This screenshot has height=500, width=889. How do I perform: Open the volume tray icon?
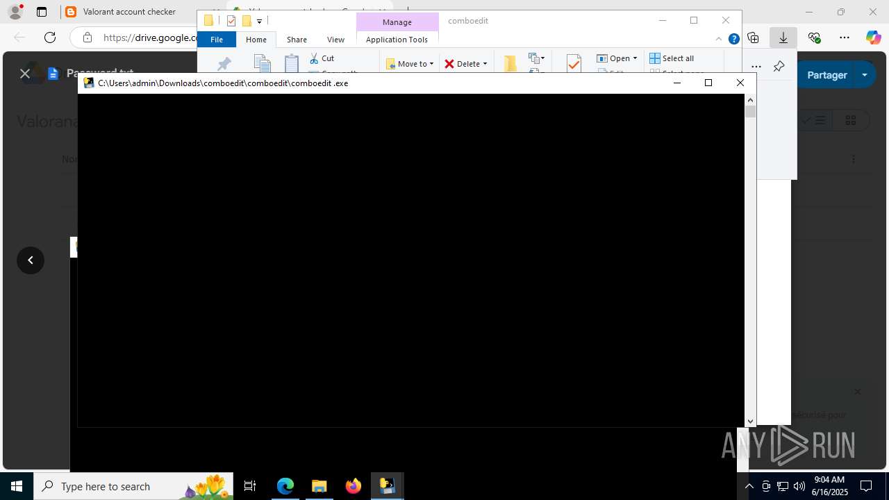[799, 486]
